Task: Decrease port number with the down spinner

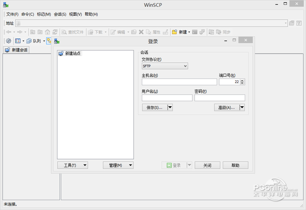Action: pos(242,83)
